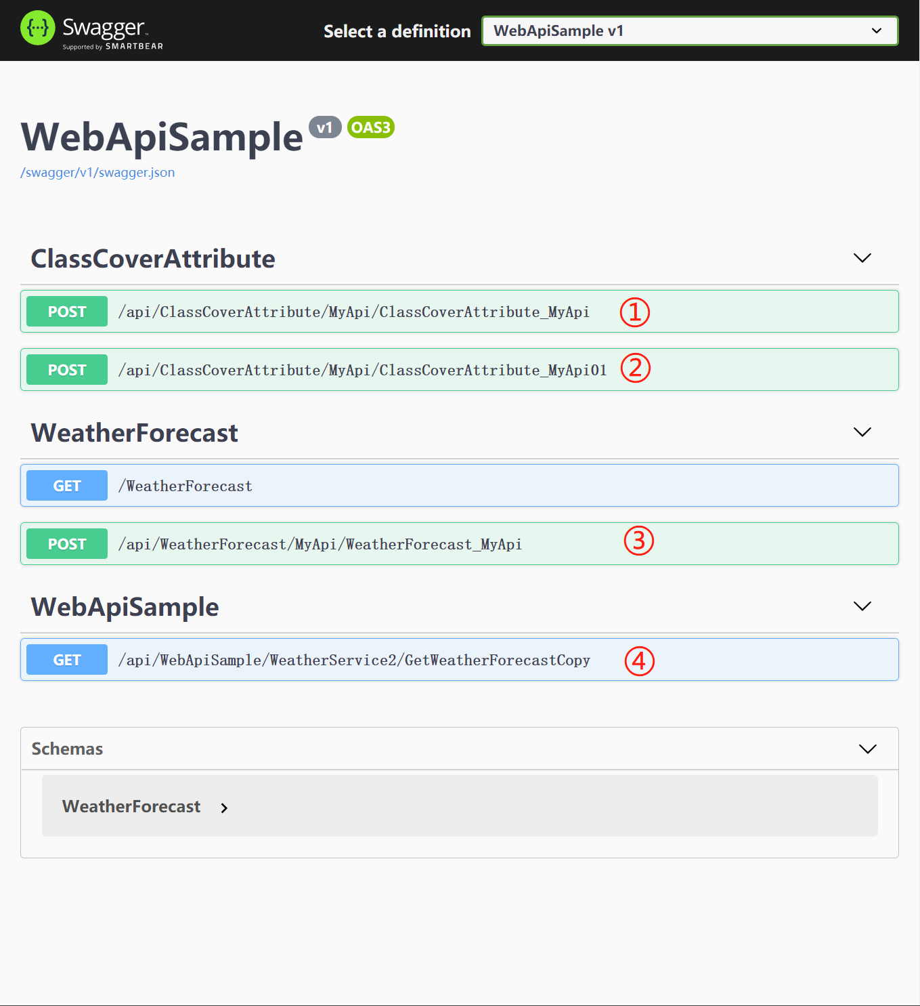The width and height of the screenshot is (920, 1006).
Task: Click the green OAS3 badge
Action: click(370, 127)
